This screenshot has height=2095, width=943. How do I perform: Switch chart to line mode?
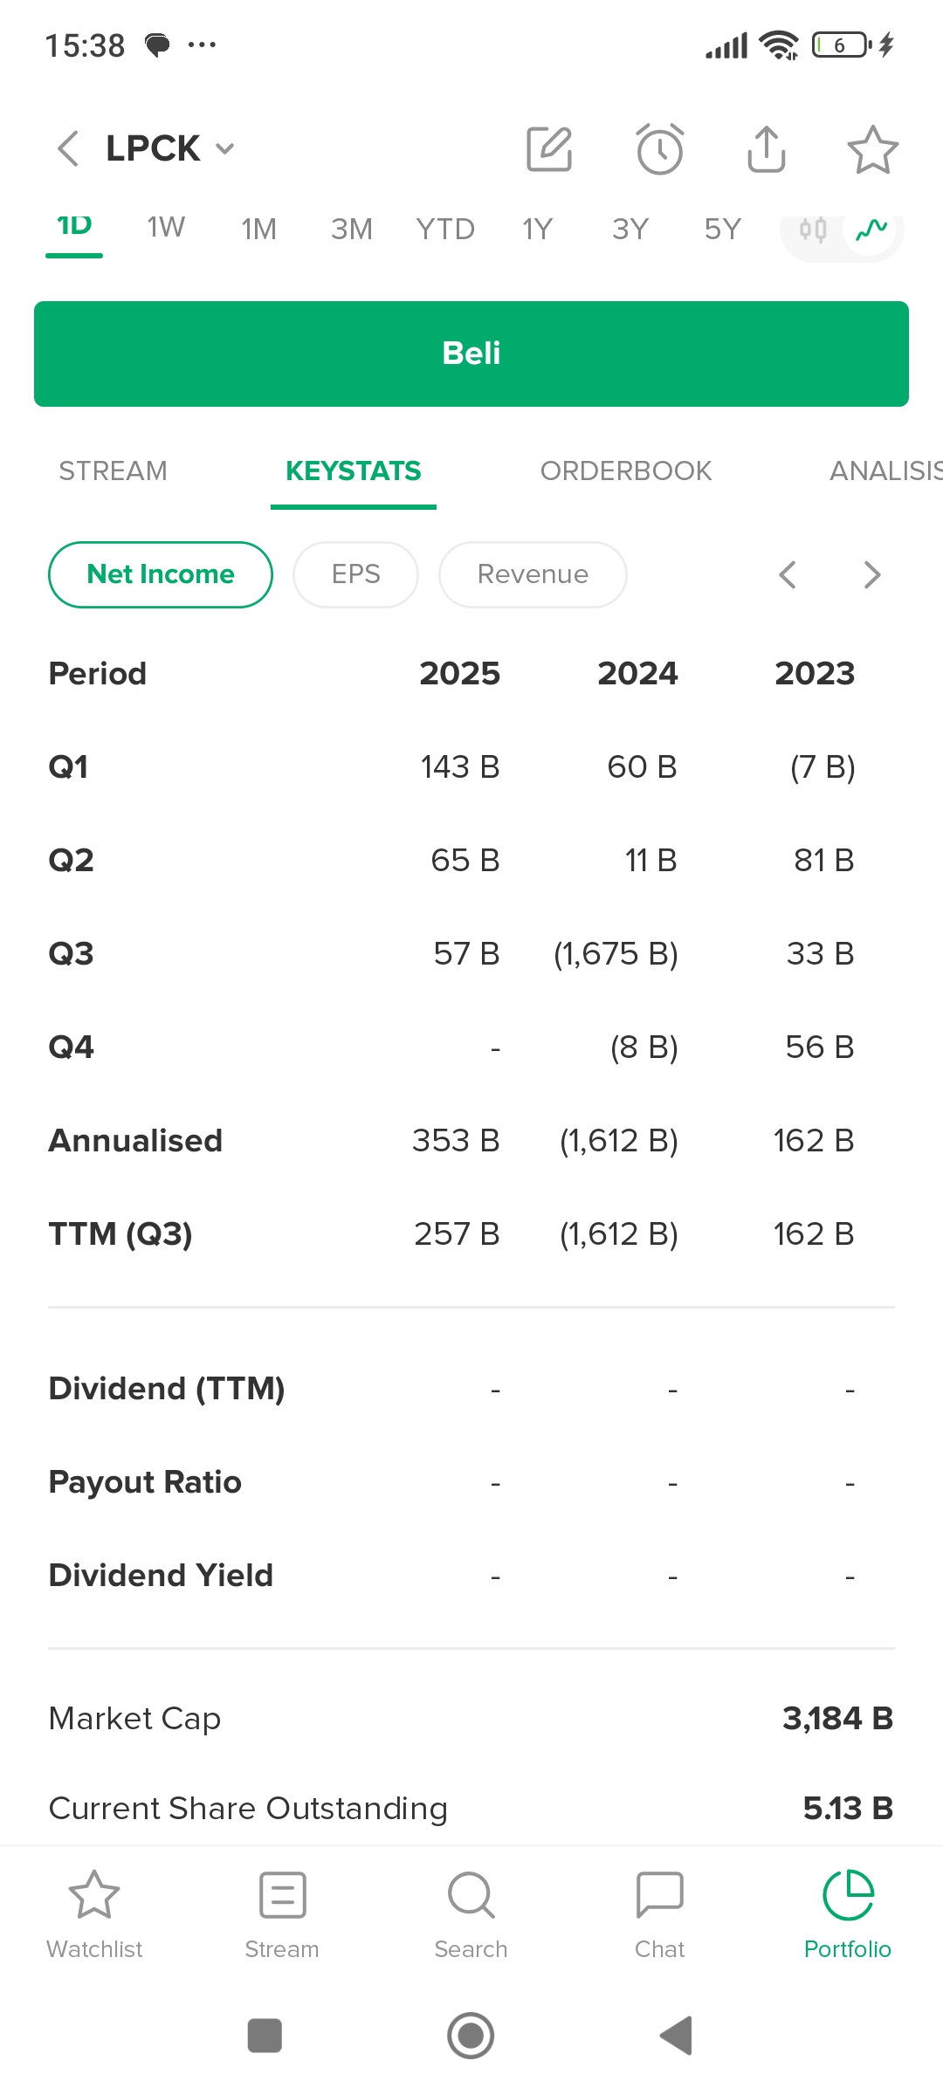coord(871,230)
